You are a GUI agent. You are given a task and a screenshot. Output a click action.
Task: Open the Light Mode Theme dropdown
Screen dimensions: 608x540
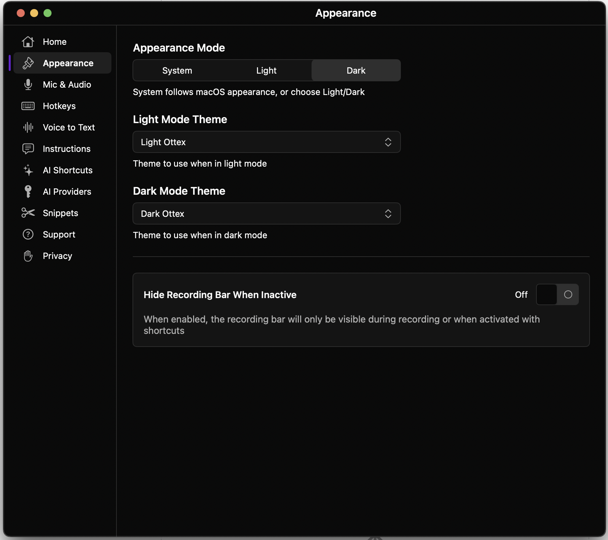(x=266, y=142)
